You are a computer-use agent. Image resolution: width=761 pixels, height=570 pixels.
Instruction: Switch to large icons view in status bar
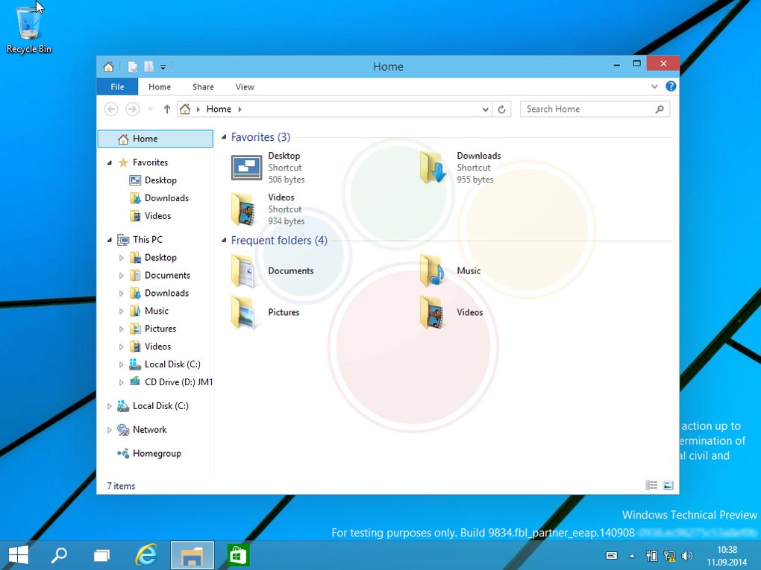(x=668, y=486)
